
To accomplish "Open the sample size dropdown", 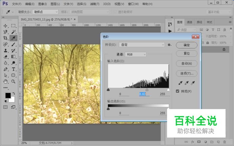I will click(45, 12).
